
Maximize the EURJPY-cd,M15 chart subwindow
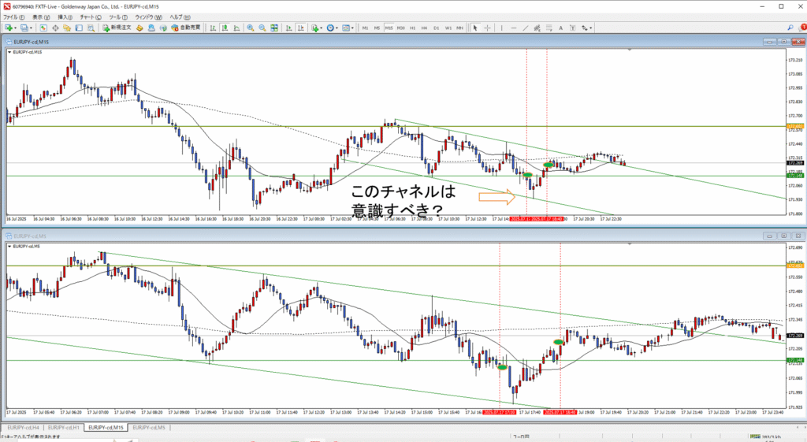pyautogui.click(x=784, y=42)
